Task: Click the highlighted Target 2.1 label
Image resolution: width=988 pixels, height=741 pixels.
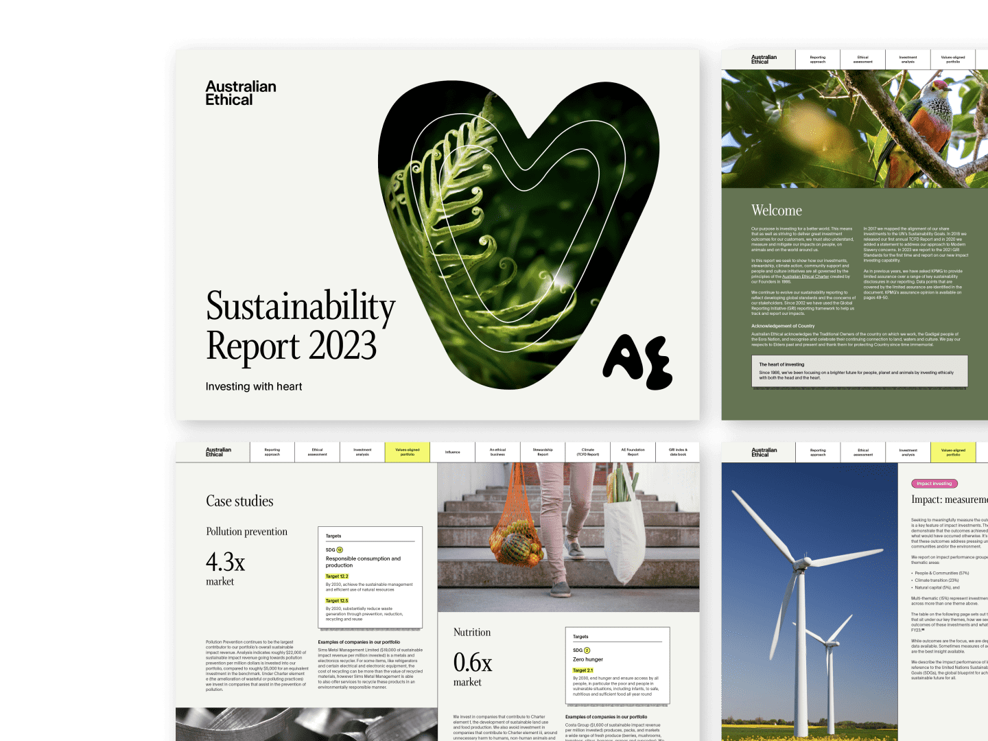Action: tap(583, 670)
